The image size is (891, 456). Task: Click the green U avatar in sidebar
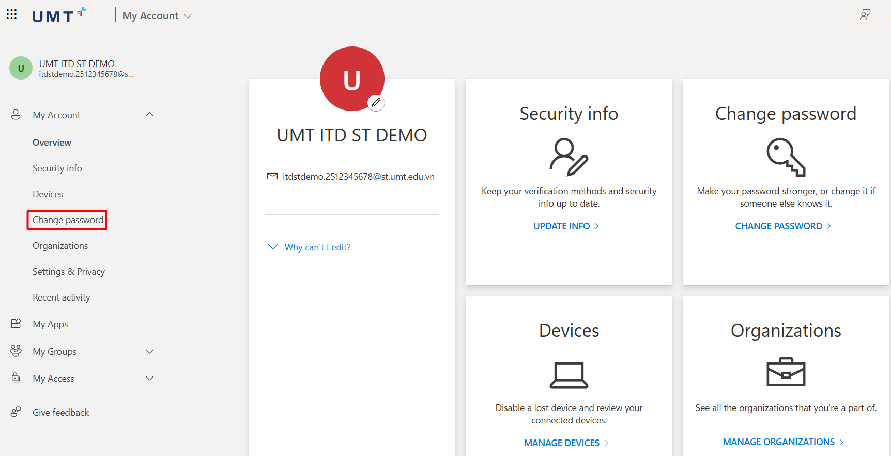[x=21, y=68]
